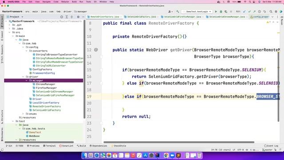Collapse the config folder in the tree
The height and width of the screenshot is (160, 284).
(23, 47)
